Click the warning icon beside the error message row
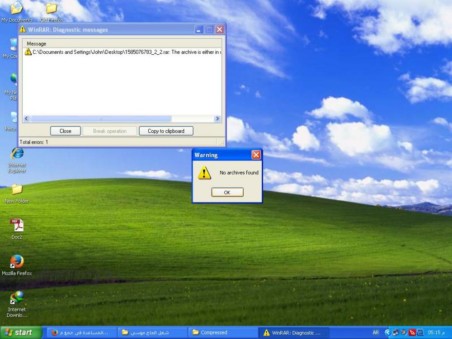 28,52
